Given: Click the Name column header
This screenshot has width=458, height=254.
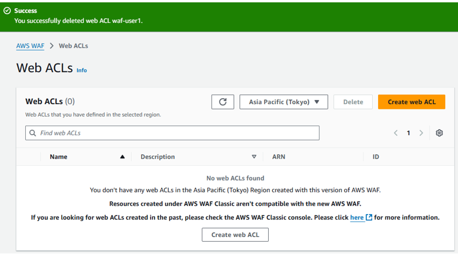Looking at the screenshot, I should coord(58,157).
